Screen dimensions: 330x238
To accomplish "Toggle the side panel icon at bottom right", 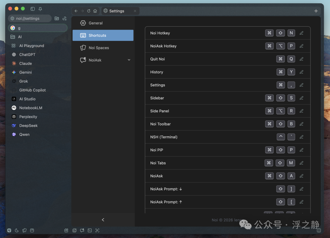I will coord(319,230).
